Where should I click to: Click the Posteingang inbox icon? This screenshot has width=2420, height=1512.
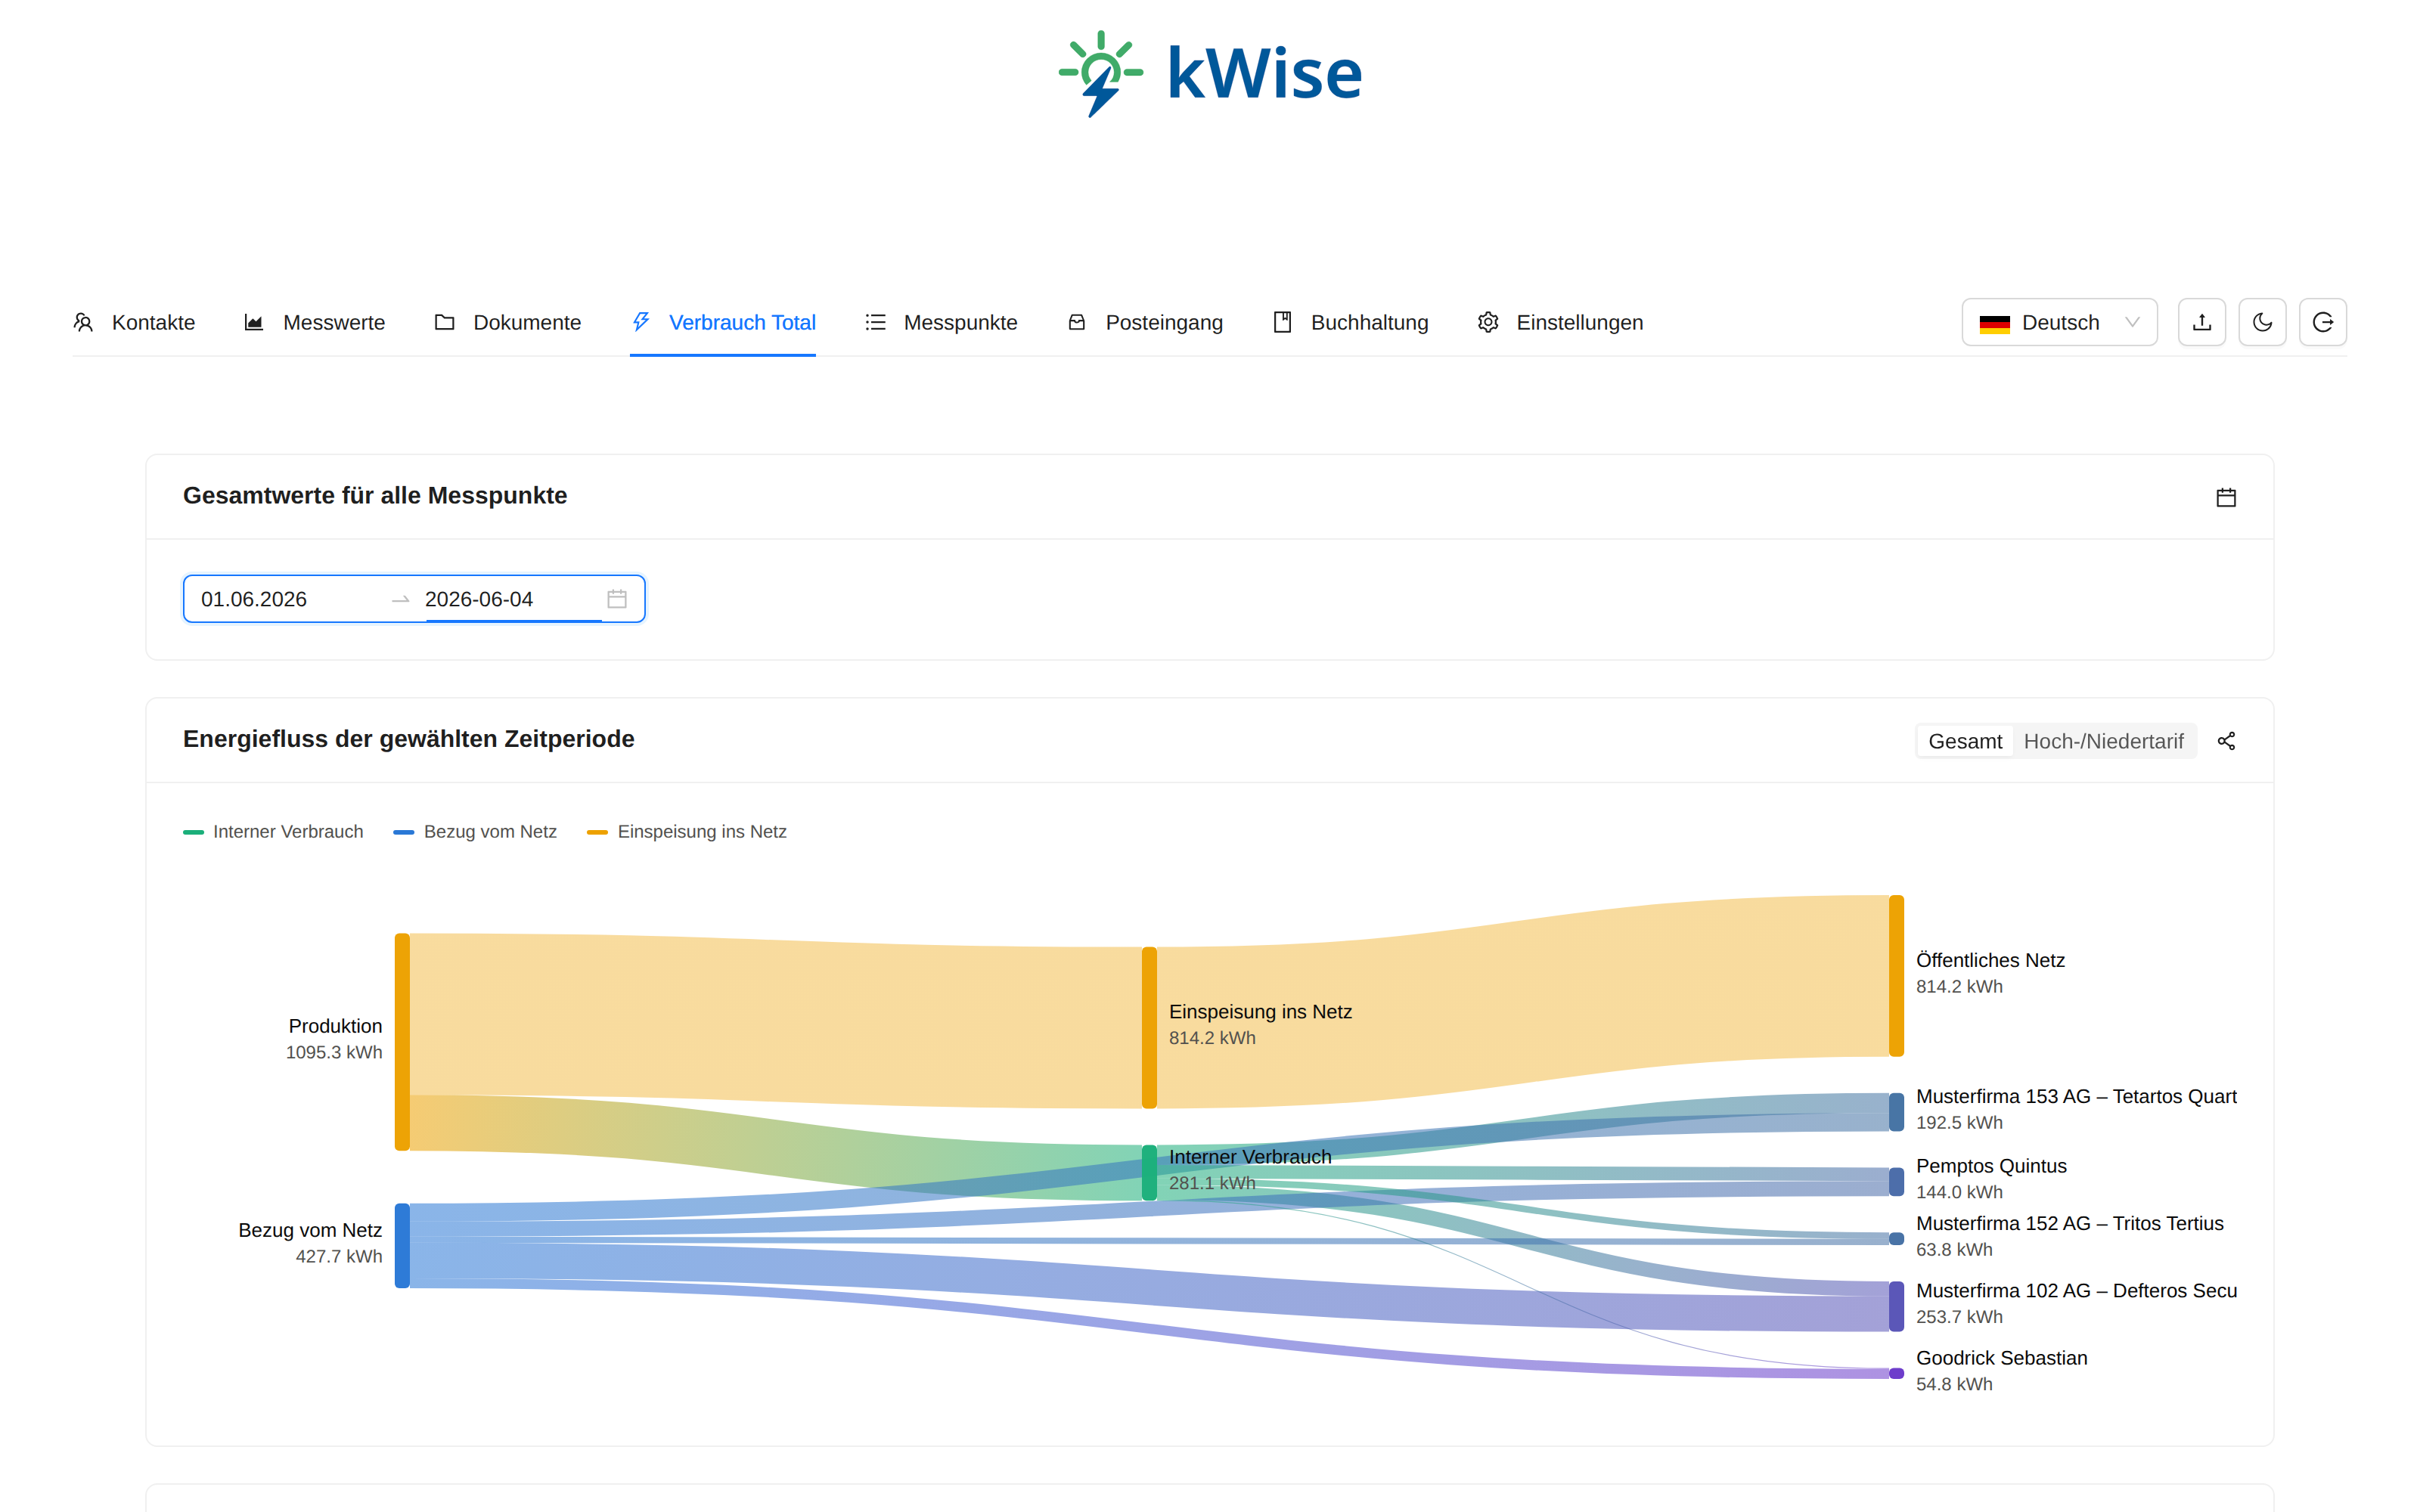1077,322
